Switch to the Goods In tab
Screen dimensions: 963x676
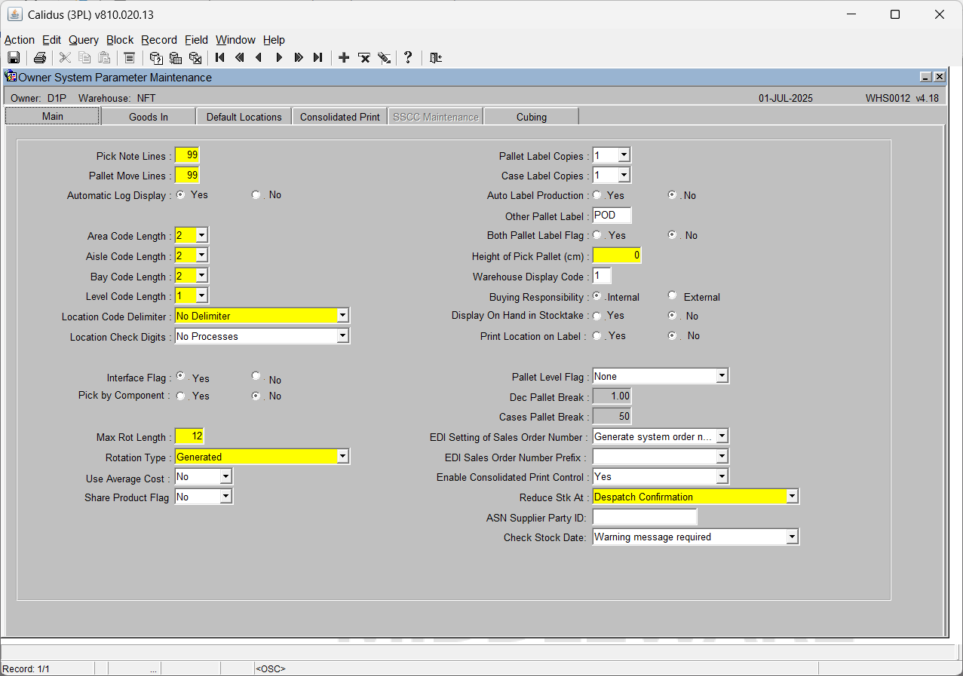[x=149, y=117]
